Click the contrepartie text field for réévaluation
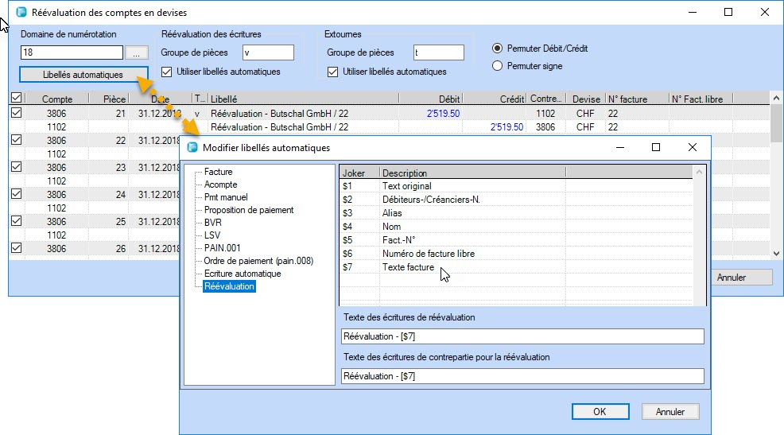Viewport: 784px width, 435px height. tap(522, 376)
